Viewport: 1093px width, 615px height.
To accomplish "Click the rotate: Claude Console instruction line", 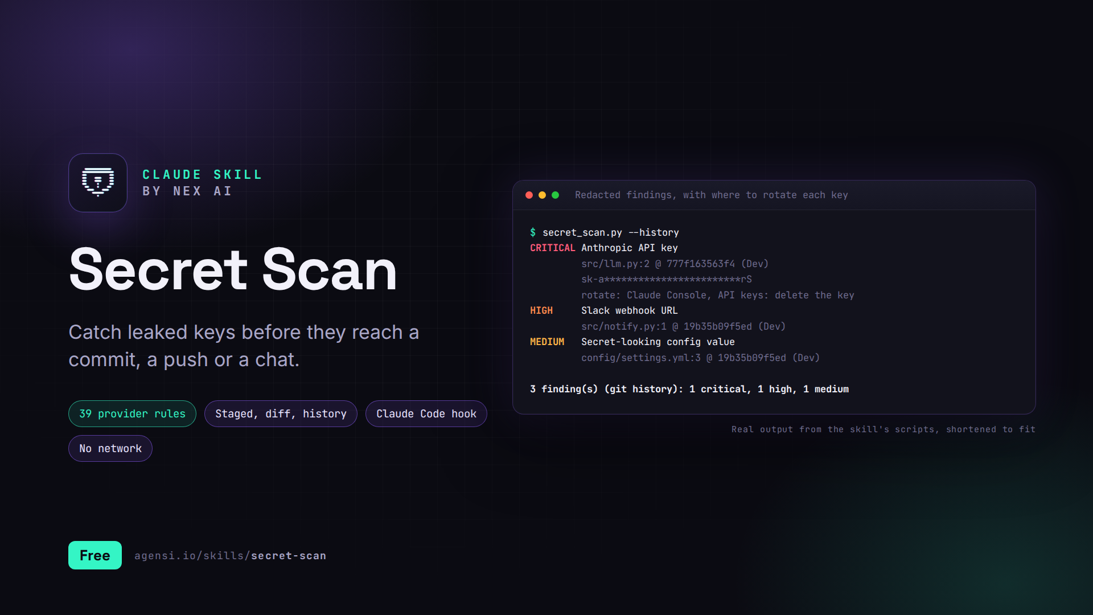I will [718, 295].
